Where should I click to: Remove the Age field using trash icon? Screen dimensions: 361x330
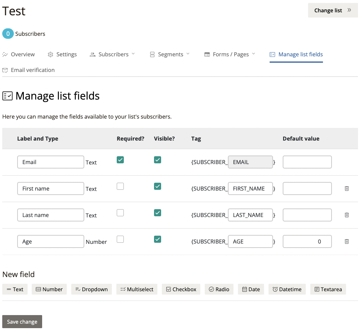[x=346, y=242]
